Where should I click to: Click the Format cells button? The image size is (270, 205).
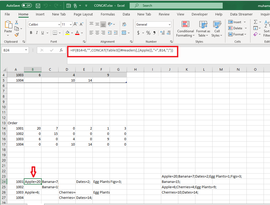[236, 34]
